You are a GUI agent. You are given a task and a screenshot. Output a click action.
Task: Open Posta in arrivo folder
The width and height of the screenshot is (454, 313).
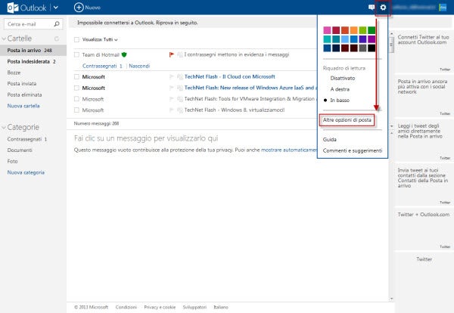coord(33,51)
